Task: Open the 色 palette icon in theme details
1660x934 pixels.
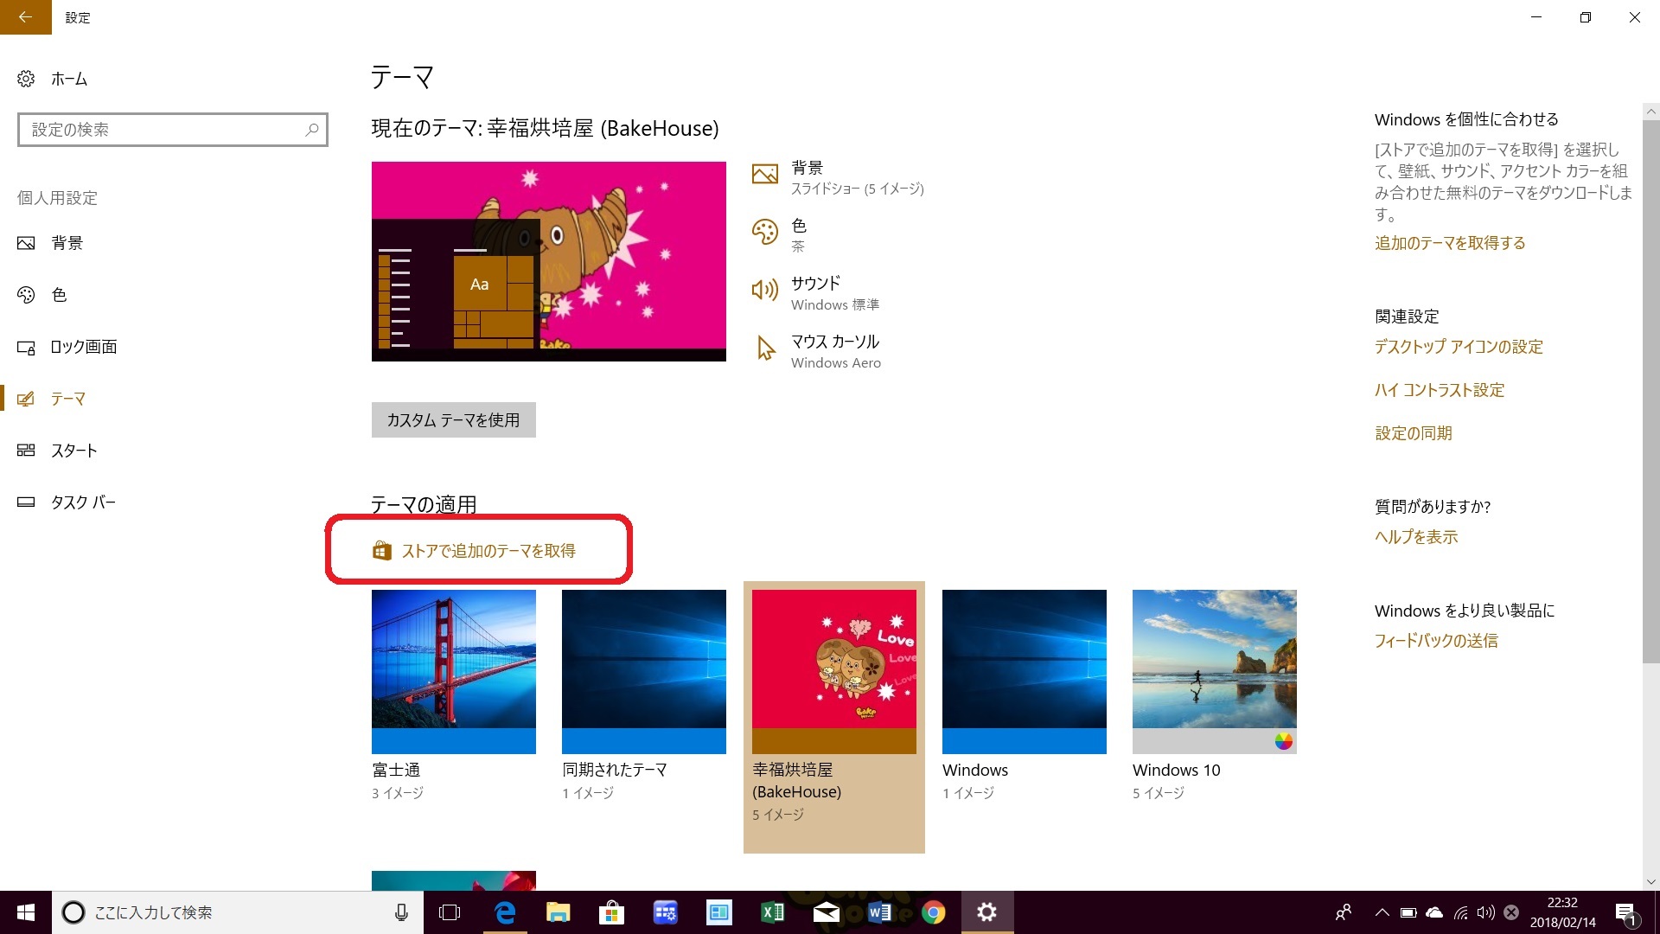Action: (x=765, y=232)
